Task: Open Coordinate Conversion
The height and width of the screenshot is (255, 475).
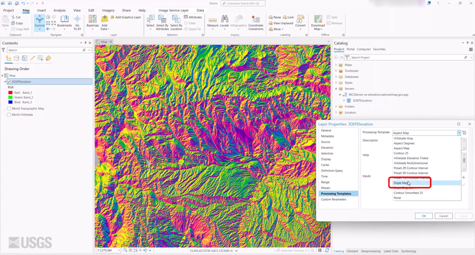Action: pyautogui.click(x=256, y=22)
